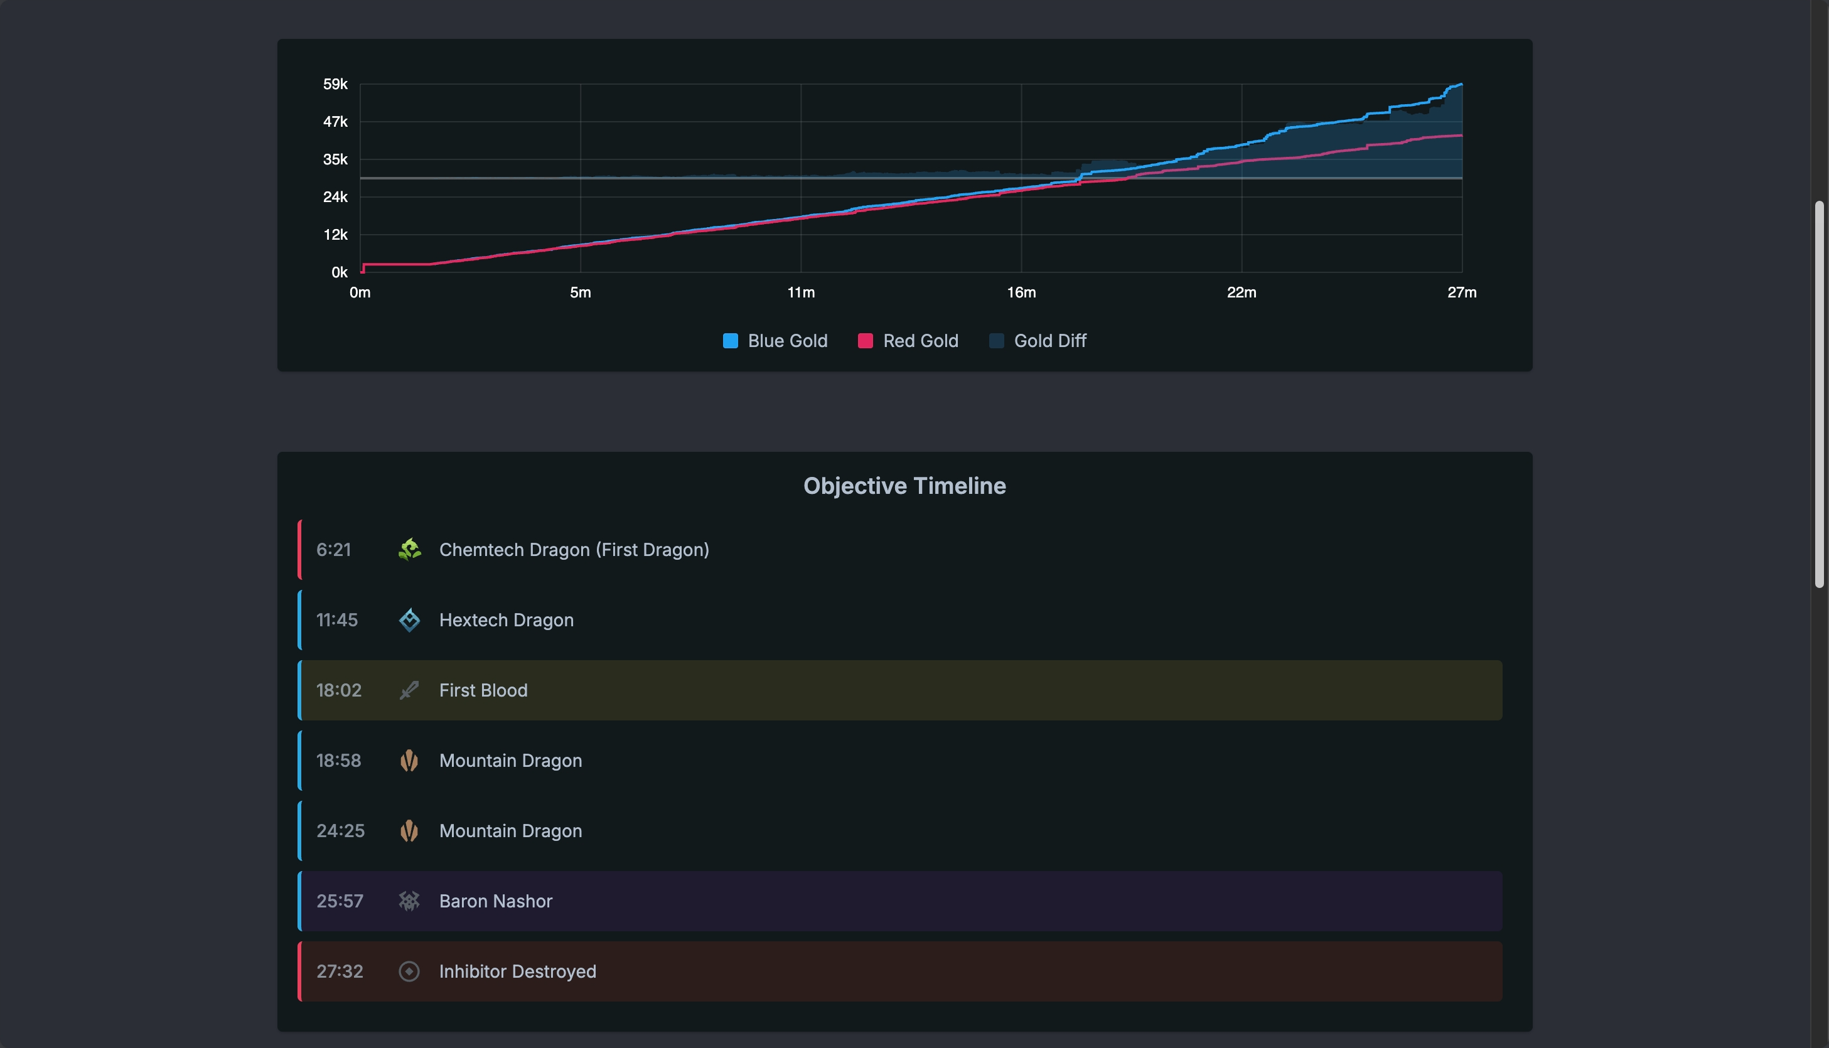Viewport: 1829px width, 1048px height.
Task: Click the Inhibitor Destroyed icon
Action: pos(409,971)
